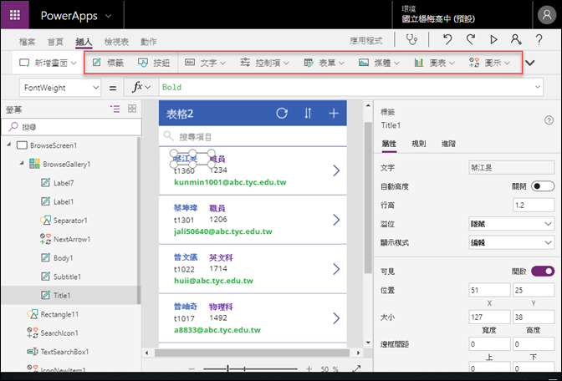The height and width of the screenshot is (381, 562).
Task: Click the 搜尋 box in the screens pane
Action: point(71,127)
